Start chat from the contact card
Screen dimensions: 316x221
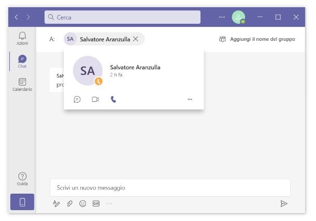(x=77, y=99)
